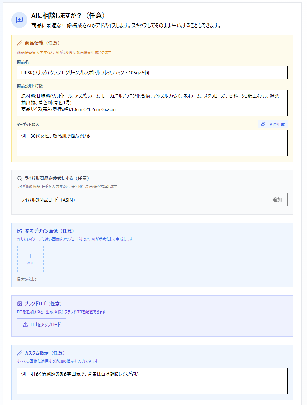Click the 商品名 field label
The height and width of the screenshot is (405, 307).
tap(23, 62)
